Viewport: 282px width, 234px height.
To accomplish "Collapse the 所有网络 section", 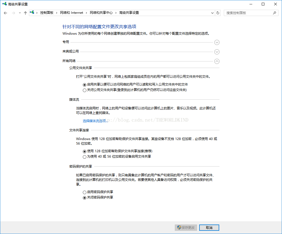I will tap(217, 61).
